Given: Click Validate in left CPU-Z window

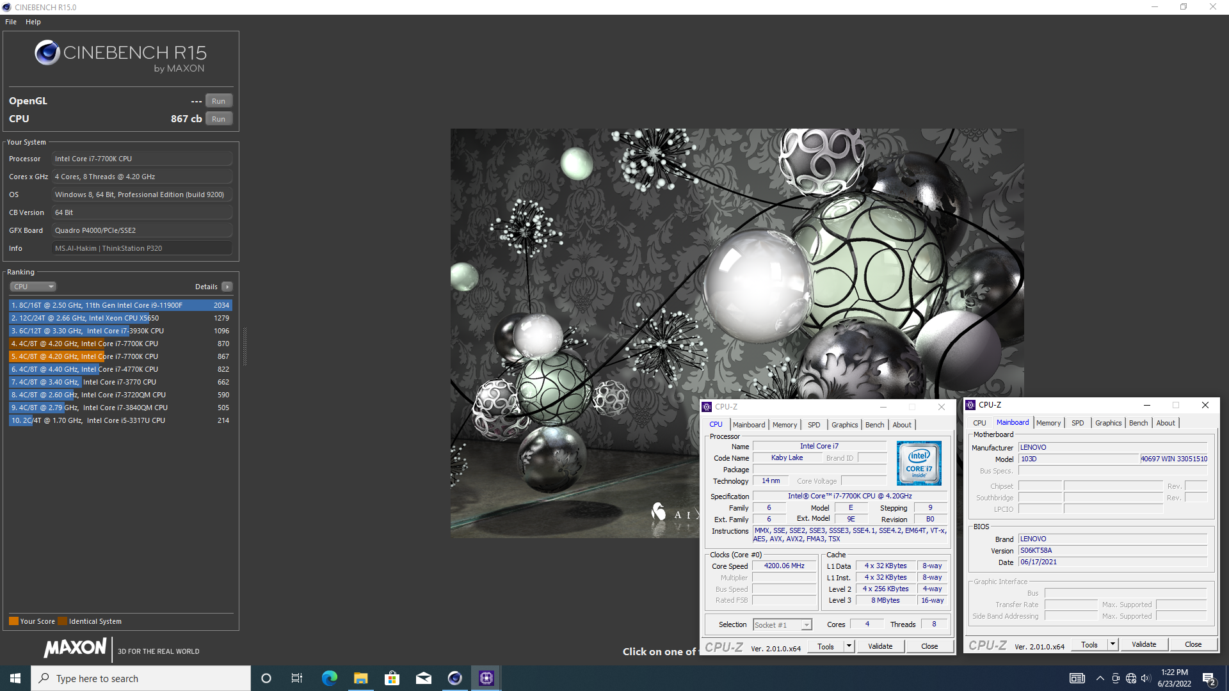Looking at the screenshot, I should pyautogui.click(x=880, y=647).
